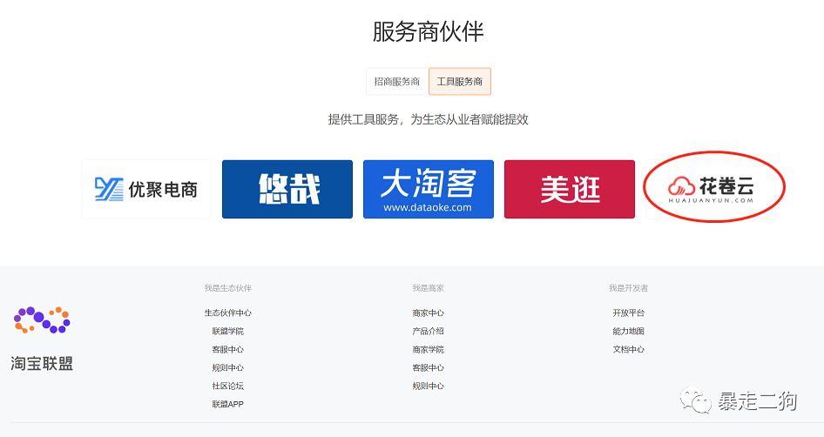Open 文档中心 footer link

(x=629, y=349)
